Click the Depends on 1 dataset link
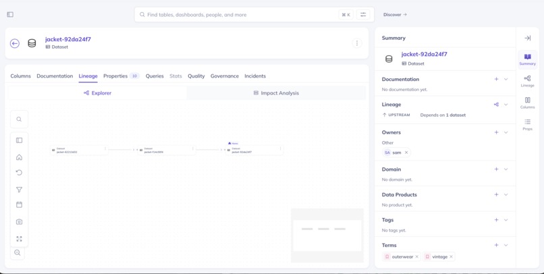The width and height of the screenshot is (544, 274). 443,115
